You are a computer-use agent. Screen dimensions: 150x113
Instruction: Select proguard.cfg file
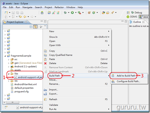click(20, 92)
